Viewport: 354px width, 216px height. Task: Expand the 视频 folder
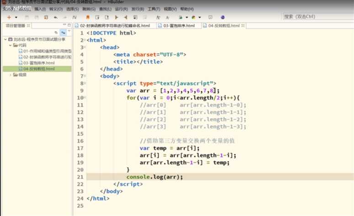tap(10, 74)
